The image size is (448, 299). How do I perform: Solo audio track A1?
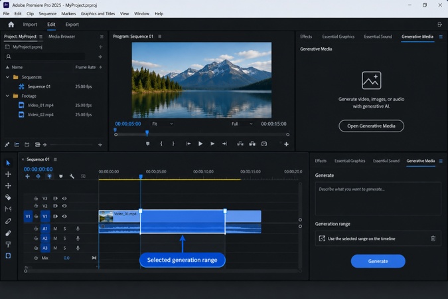pyautogui.click(x=64, y=229)
